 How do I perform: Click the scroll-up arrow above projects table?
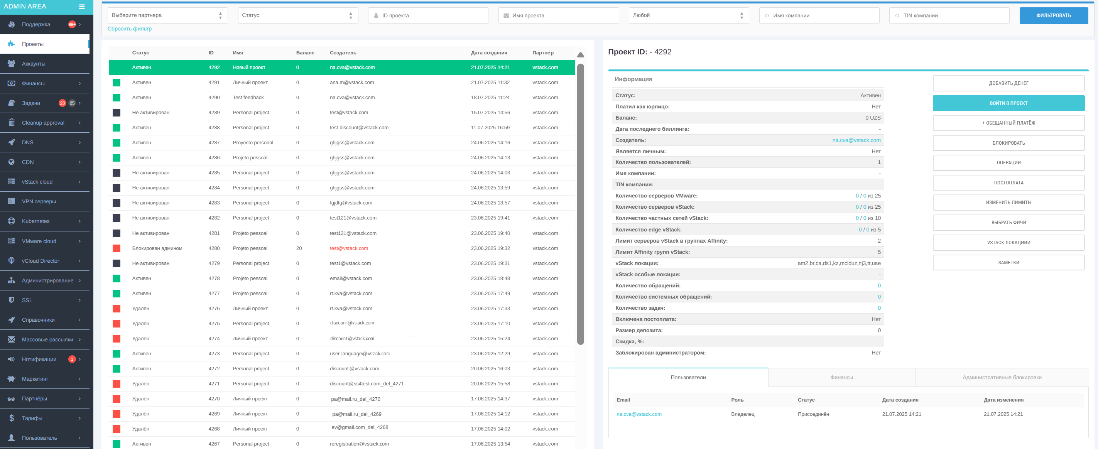[x=580, y=54]
